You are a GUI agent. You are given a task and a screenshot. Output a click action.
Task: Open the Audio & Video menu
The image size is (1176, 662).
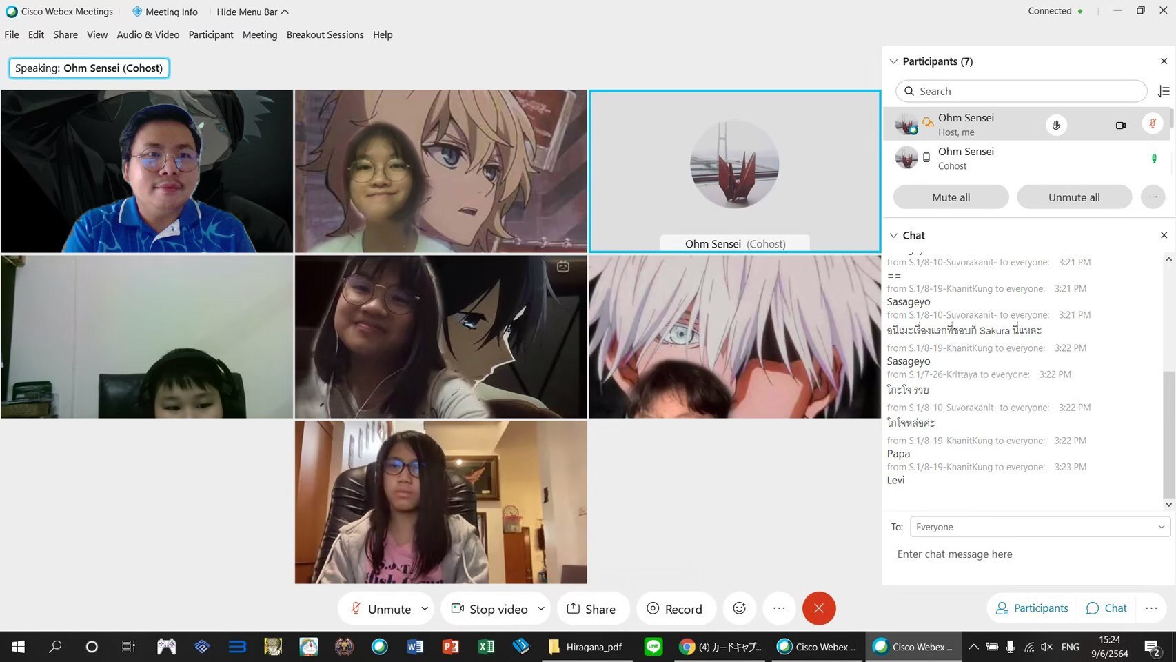point(148,34)
